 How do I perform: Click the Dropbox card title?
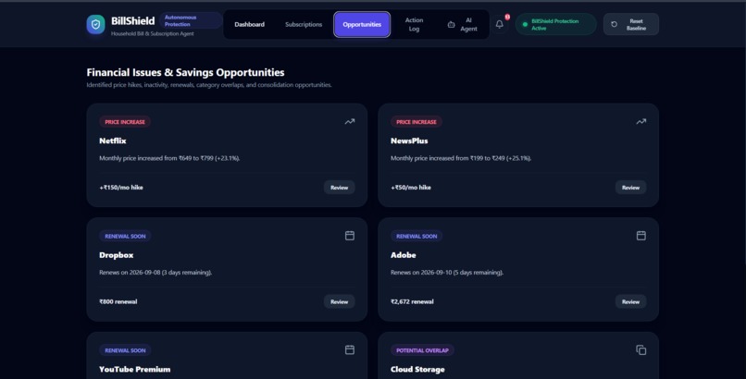tap(116, 255)
